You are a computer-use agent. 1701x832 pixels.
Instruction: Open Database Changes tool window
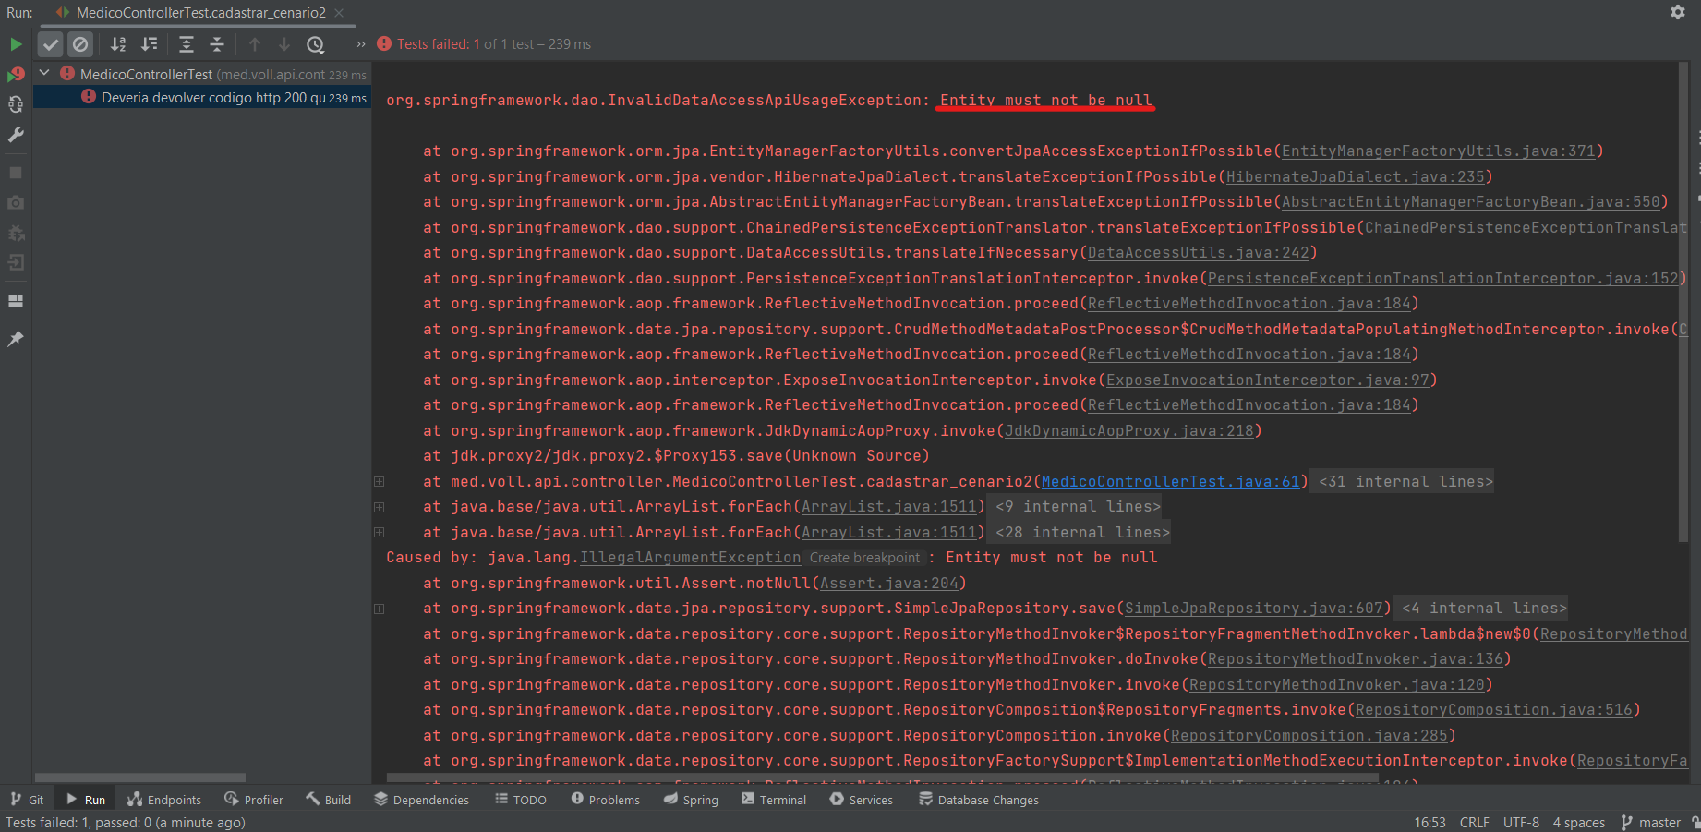pyautogui.click(x=978, y=800)
